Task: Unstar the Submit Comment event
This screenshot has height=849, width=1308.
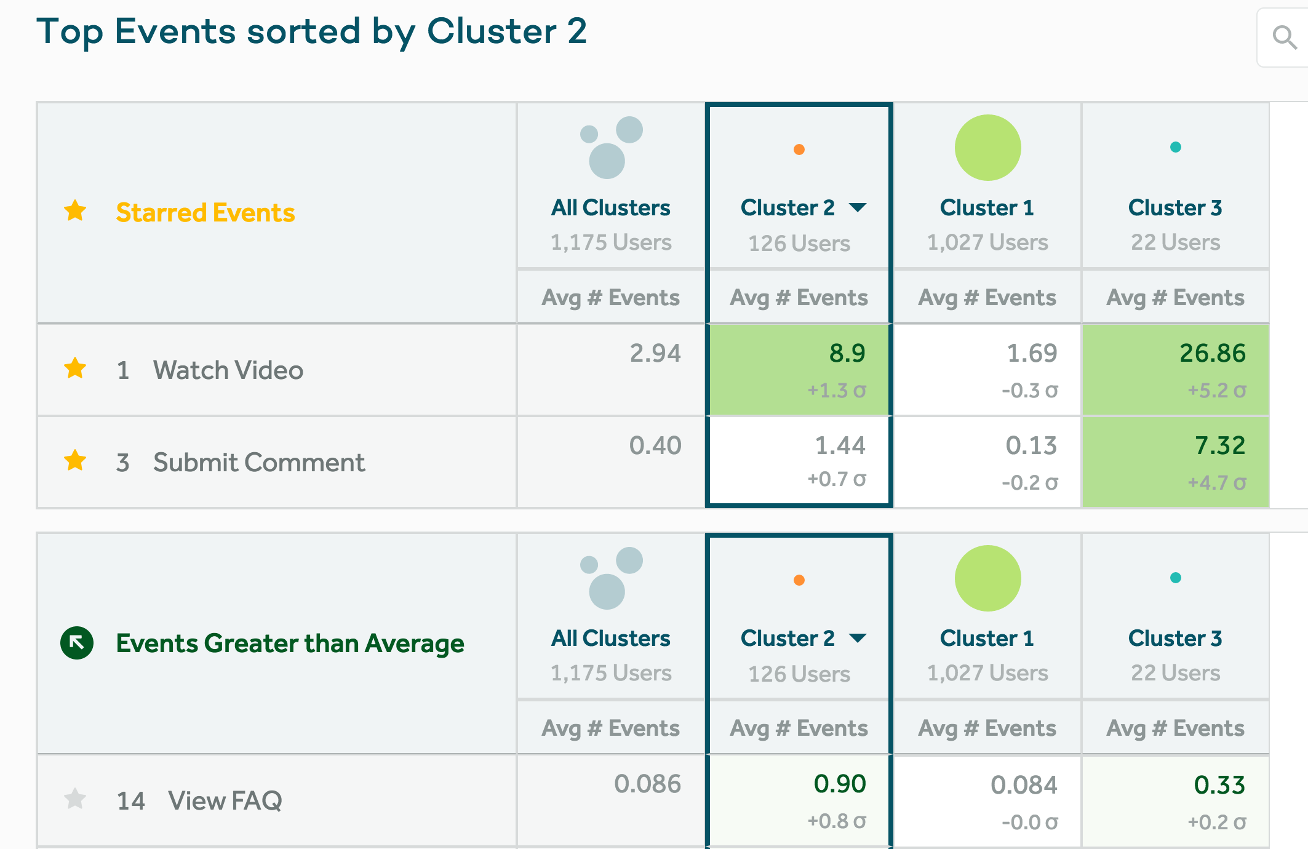Action: (76, 461)
